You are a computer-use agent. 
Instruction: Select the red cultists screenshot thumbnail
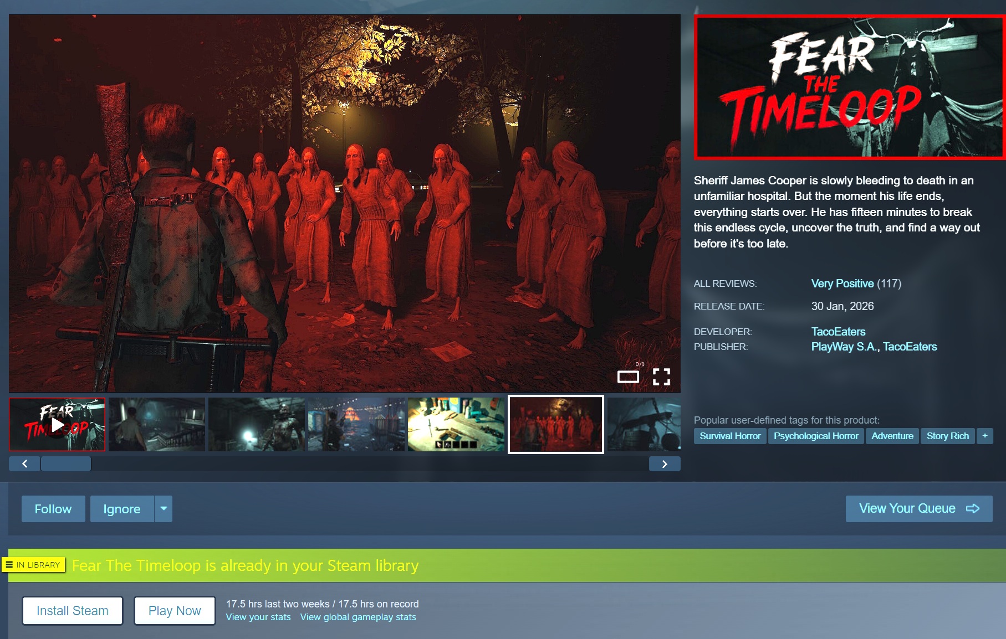coord(556,424)
